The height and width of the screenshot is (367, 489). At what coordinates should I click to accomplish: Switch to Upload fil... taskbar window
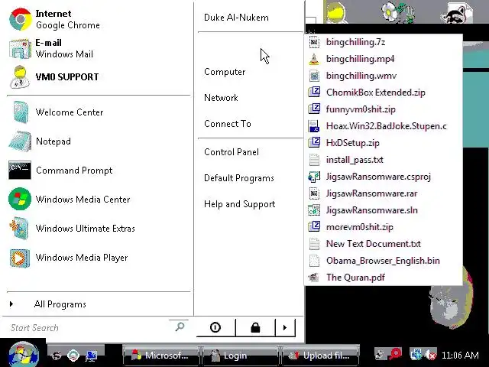(321, 356)
